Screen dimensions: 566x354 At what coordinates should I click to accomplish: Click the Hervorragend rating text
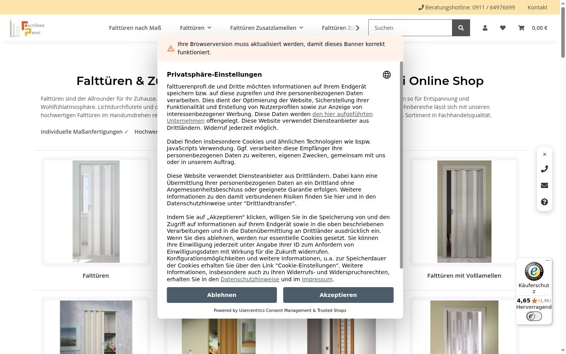(534, 307)
